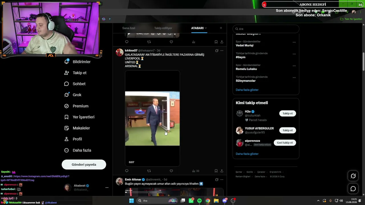Screen dimensions: 365x205
Task: Play the k44nn07 post video
Action: [152, 118]
